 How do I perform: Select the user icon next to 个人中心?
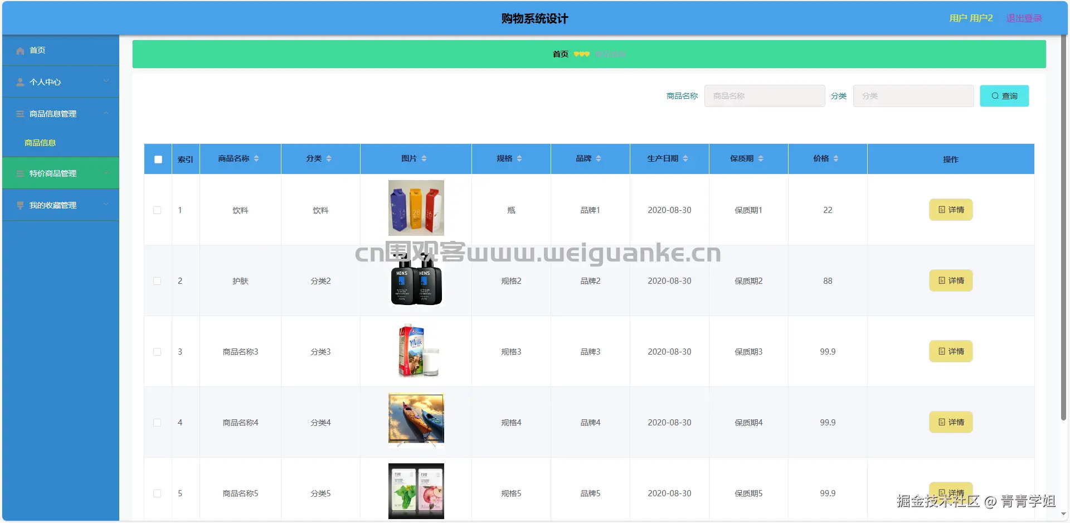[x=19, y=82]
